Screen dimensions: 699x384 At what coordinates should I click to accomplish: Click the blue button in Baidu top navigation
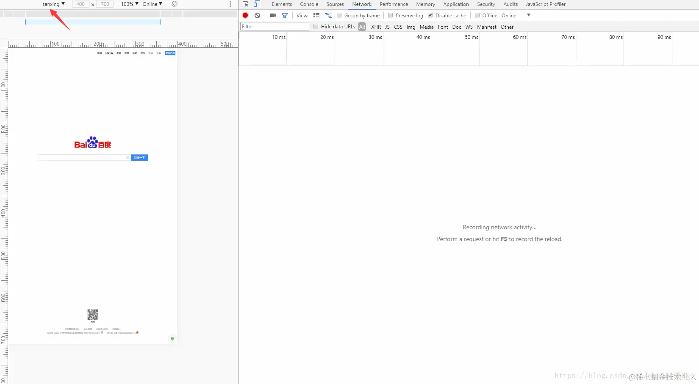point(170,53)
